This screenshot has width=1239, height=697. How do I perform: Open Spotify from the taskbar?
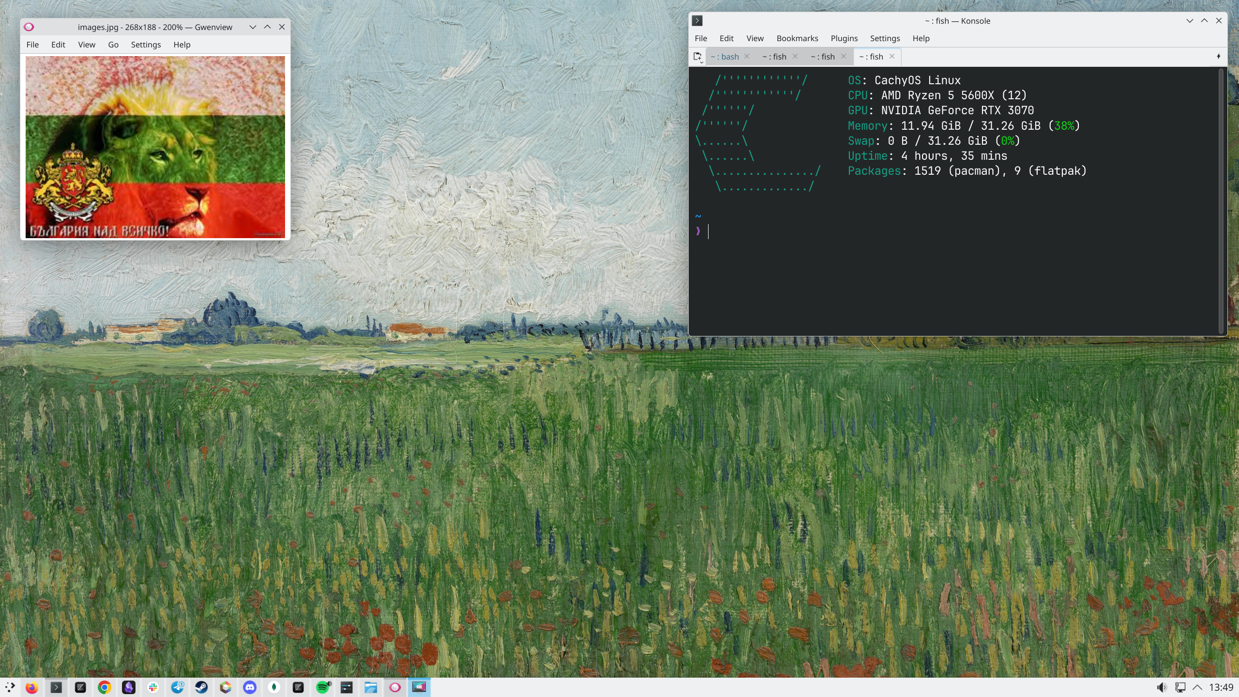click(x=323, y=687)
